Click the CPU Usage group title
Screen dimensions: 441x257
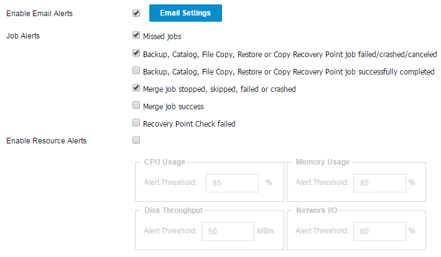coord(165,162)
